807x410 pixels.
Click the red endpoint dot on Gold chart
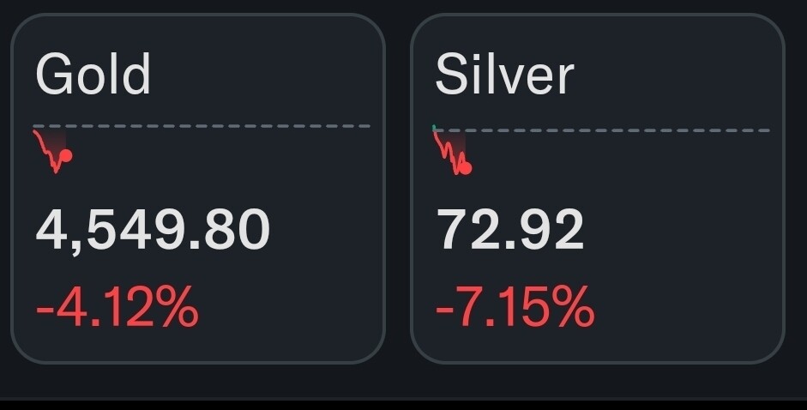[66, 156]
